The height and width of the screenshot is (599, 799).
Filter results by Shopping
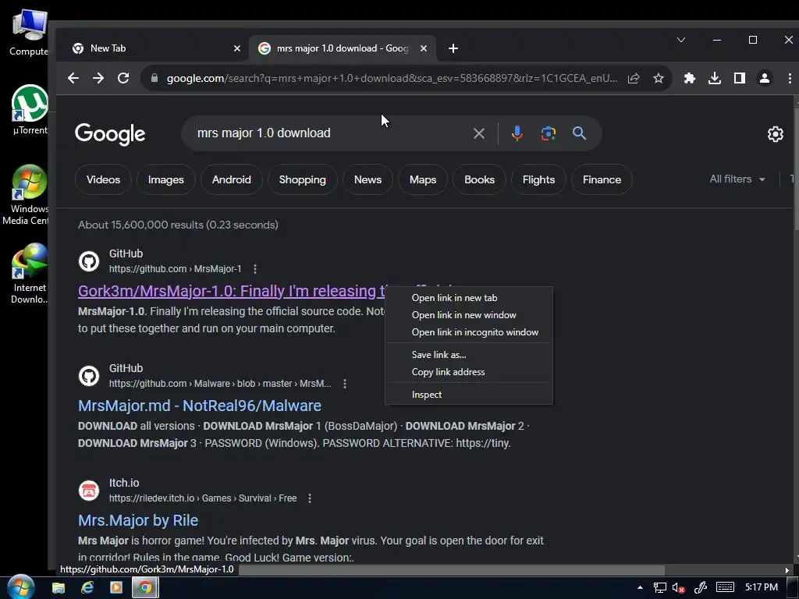pos(302,179)
